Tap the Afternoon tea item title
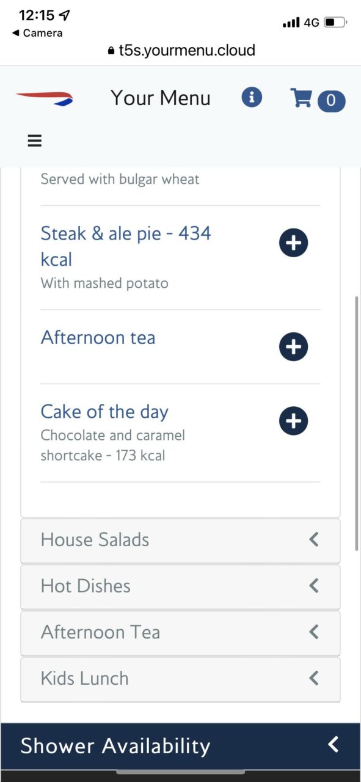The height and width of the screenshot is (782, 361). click(x=98, y=338)
